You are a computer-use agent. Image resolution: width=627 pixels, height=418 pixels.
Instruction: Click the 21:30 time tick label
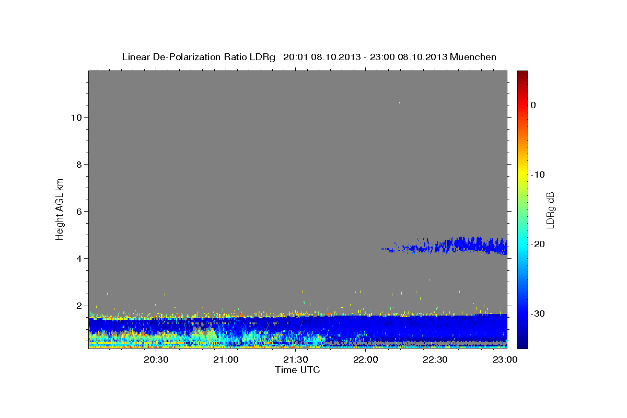coord(296,360)
